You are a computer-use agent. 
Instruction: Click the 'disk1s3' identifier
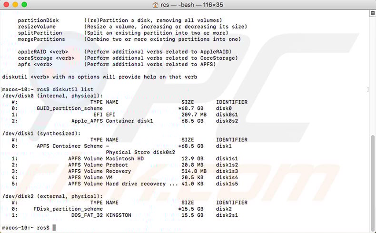[227, 171]
